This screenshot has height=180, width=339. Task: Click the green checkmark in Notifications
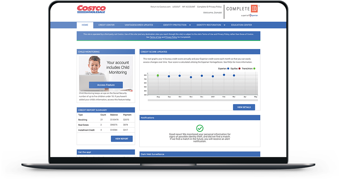[x=200, y=128]
